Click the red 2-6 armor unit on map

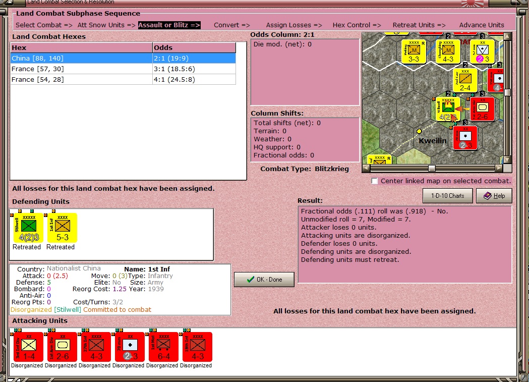point(483,109)
